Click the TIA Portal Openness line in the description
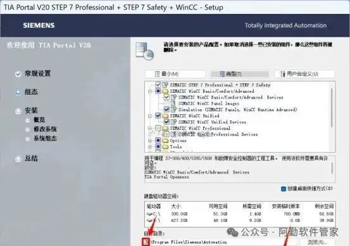Image resolution: width=350 pixels, height=246 pixels. [166, 177]
